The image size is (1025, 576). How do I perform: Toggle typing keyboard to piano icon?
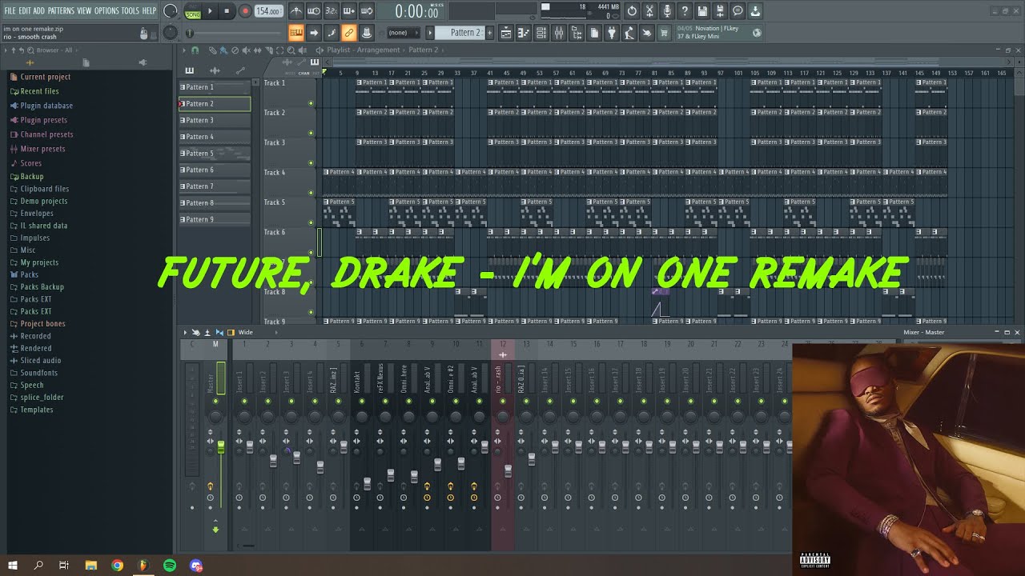click(296, 33)
